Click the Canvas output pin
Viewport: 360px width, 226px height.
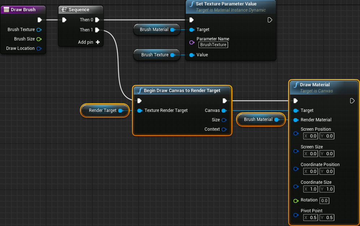click(x=224, y=111)
